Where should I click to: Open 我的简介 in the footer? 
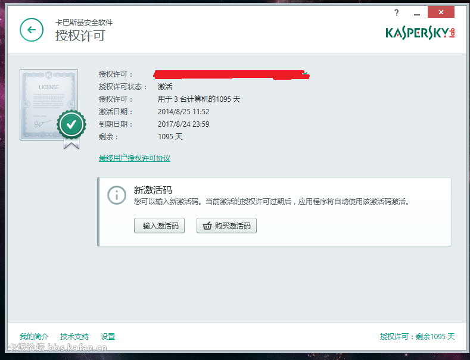pos(34,336)
